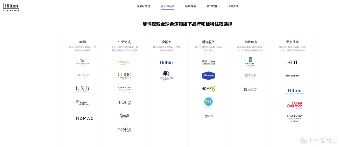The width and height of the screenshot is (340, 147).
Task: Click the 生活方式 category heading
Action: pyautogui.click(x=124, y=42)
